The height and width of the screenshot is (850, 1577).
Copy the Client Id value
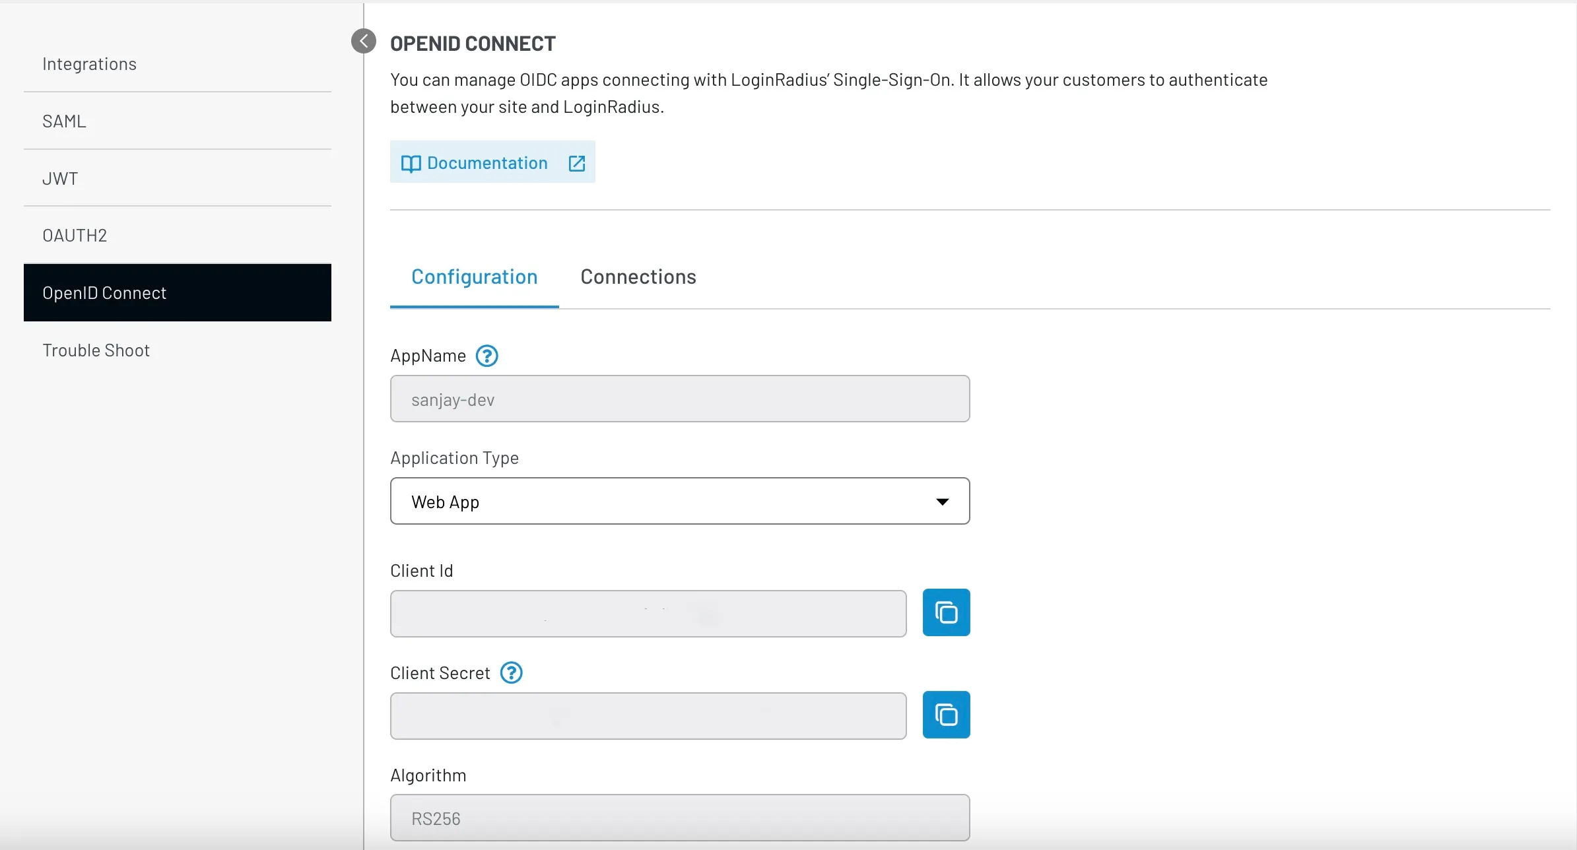pyautogui.click(x=946, y=612)
